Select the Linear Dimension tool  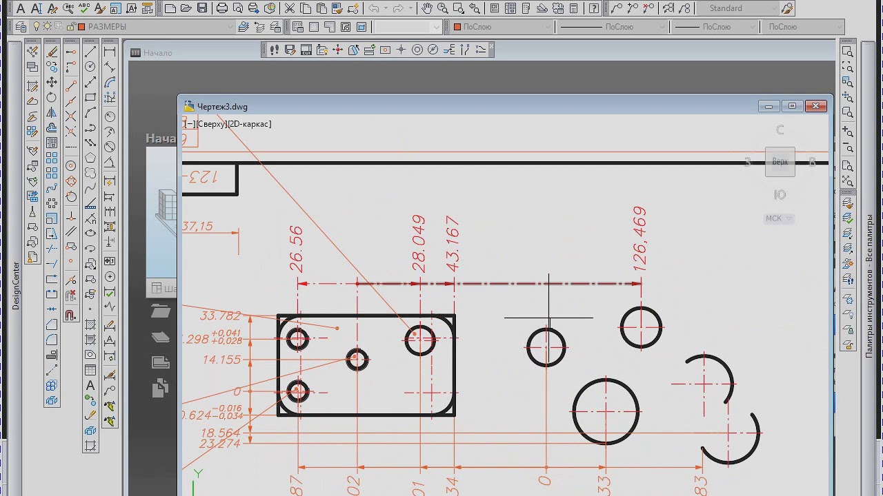click(x=110, y=52)
